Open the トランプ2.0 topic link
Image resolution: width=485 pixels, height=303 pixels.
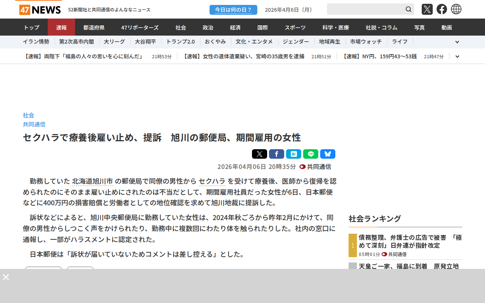pos(180,42)
